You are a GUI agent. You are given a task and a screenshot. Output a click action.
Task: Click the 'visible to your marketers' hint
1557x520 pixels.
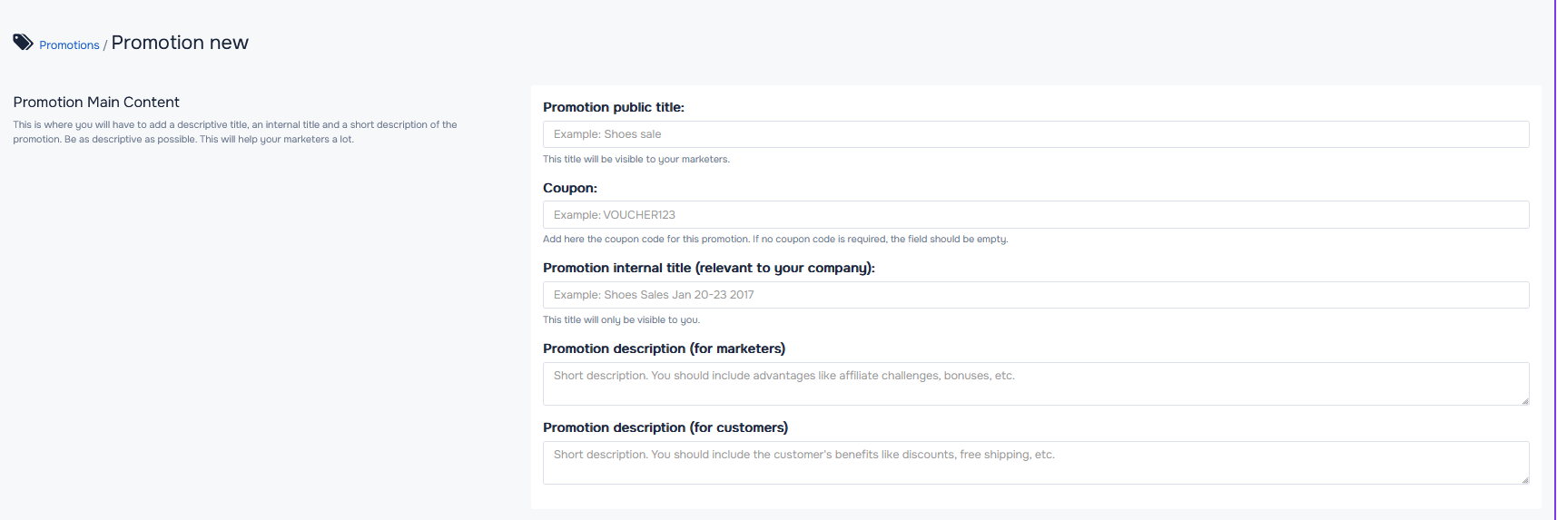636,160
